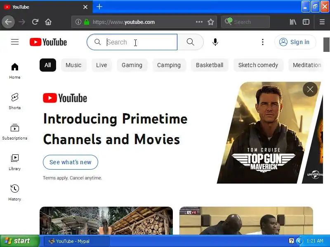Click the taskbar clock 1:21 AM
The width and height of the screenshot is (330, 247).
click(x=315, y=241)
